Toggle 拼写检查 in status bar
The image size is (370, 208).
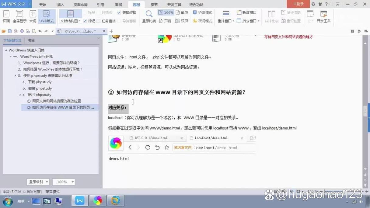click(x=32, y=192)
